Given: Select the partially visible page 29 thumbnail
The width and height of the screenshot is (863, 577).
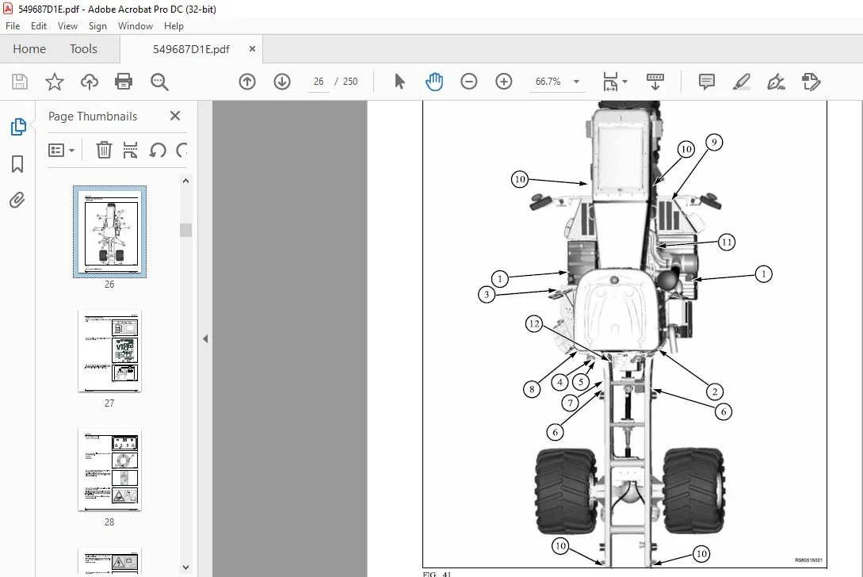Looking at the screenshot, I should (x=109, y=560).
